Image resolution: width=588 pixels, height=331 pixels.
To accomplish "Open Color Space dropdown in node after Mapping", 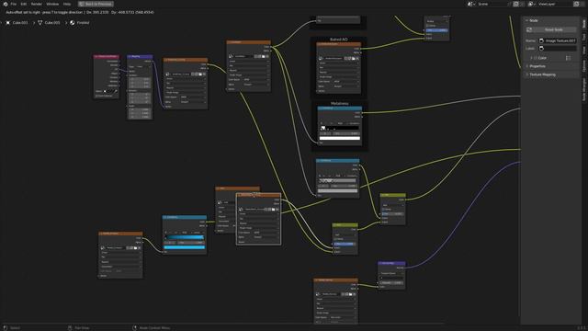I will (x=193, y=97).
